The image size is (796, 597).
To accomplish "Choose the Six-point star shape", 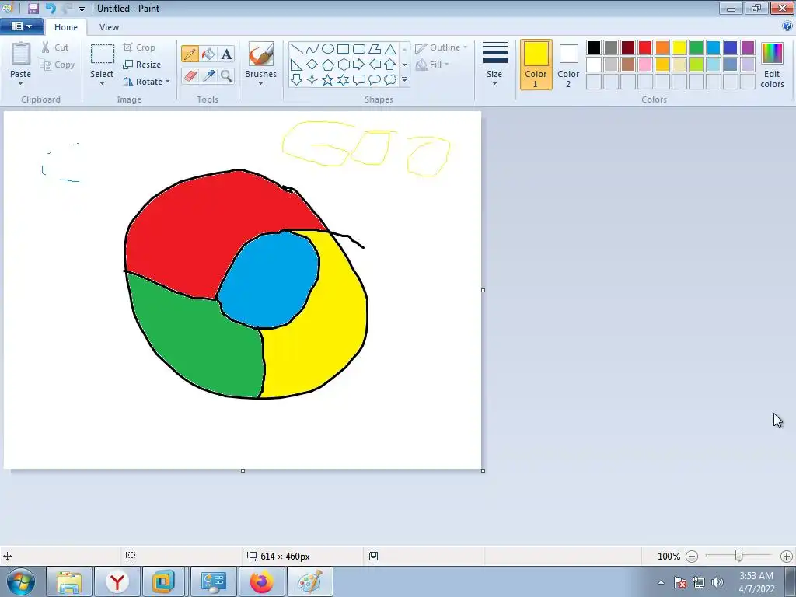I will point(343,80).
